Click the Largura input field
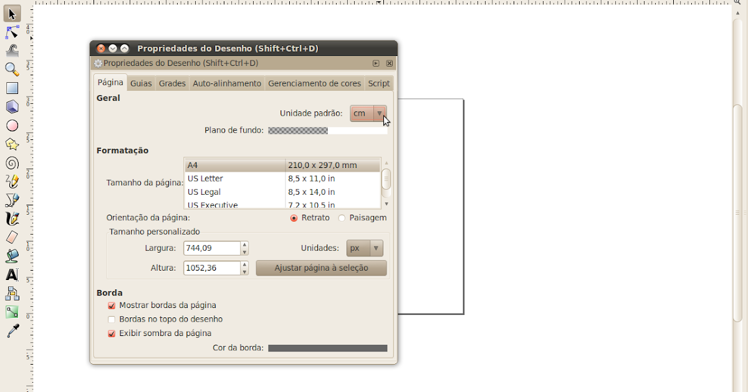Screen dimensions: 748x392 click(212, 248)
